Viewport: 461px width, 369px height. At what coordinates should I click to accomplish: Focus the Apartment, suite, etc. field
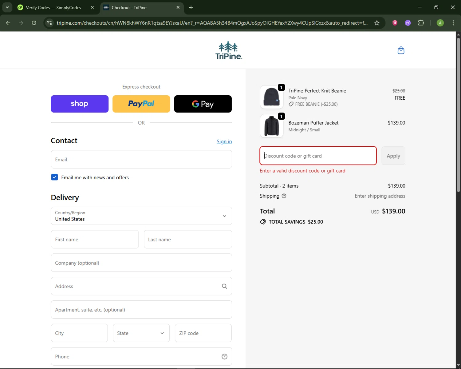(x=141, y=310)
